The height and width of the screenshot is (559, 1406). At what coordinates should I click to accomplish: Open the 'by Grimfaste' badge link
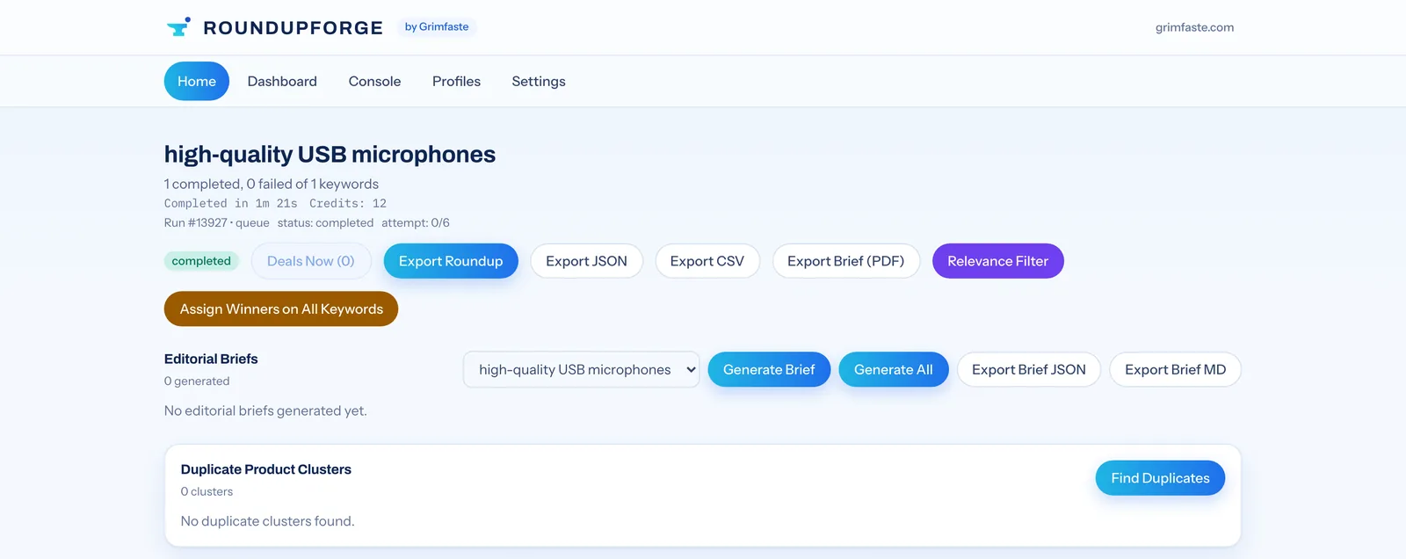(437, 27)
